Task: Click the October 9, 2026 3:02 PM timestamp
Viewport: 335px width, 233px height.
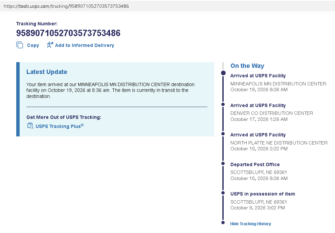Action: (258, 208)
